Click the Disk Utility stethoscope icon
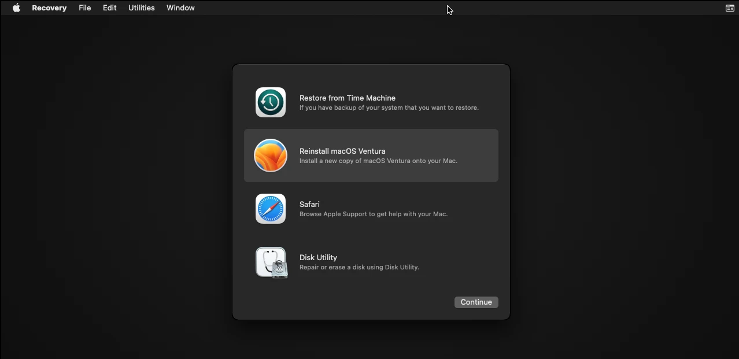 click(x=271, y=262)
